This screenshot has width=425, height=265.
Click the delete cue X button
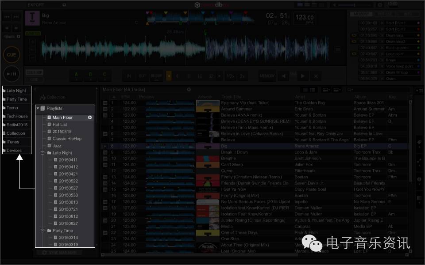coord(316,76)
